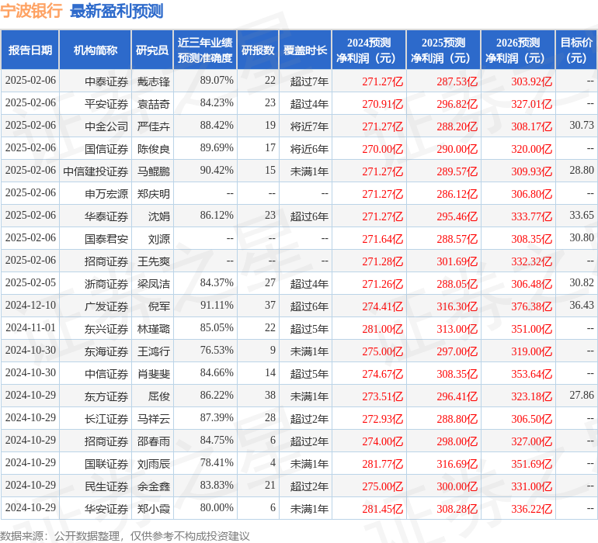Click 2025 forecast 316.69亿
The image size is (598, 543).
[457, 464]
